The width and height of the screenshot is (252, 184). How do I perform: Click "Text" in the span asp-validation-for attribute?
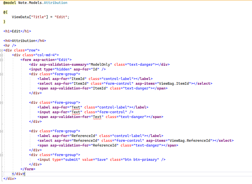tap(97, 117)
